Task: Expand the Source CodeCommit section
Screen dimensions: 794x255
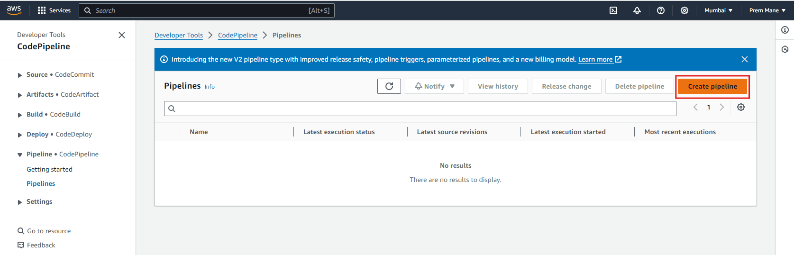Action: click(x=20, y=75)
